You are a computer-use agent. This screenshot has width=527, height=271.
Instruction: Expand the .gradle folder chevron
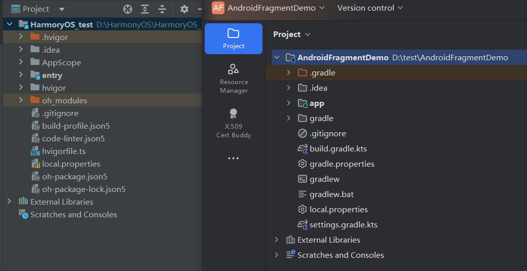(288, 72)
